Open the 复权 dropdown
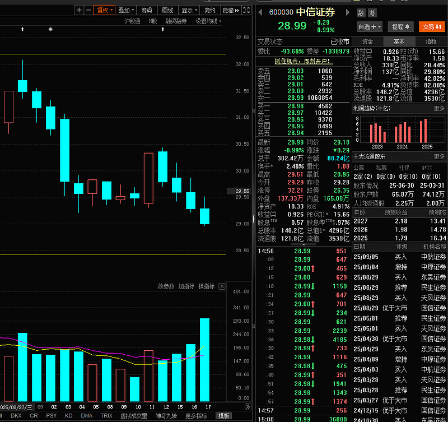448x422 pixels. point(104,10)
